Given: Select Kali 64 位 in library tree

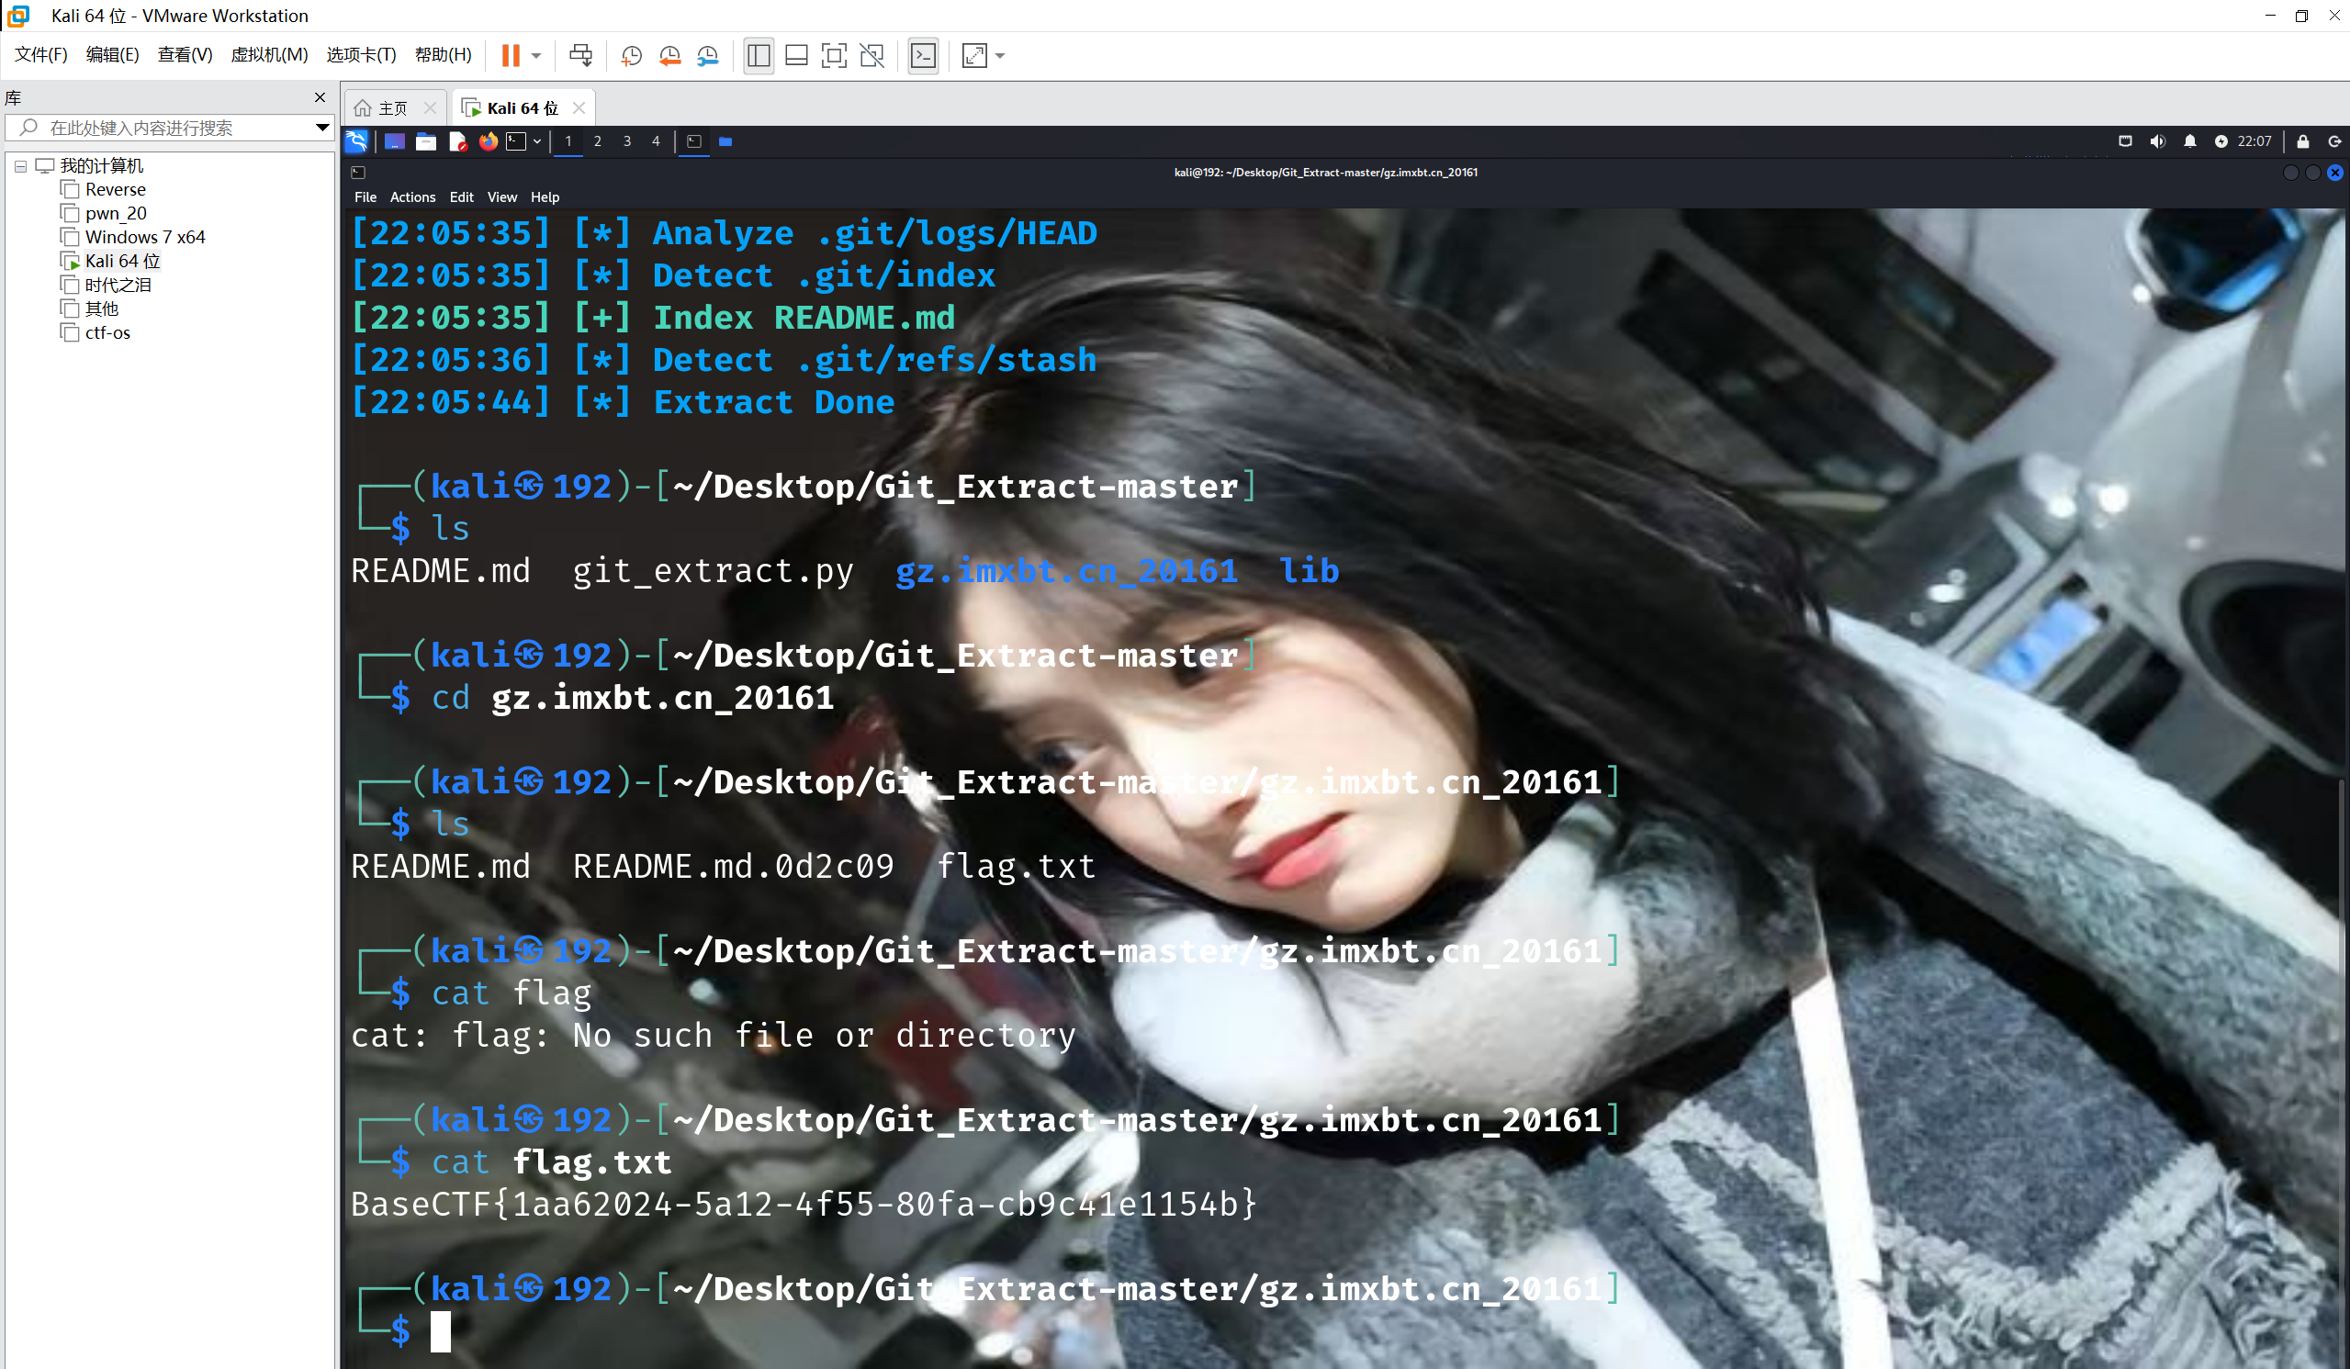Looking at the screenshot, I should [122, 261].
